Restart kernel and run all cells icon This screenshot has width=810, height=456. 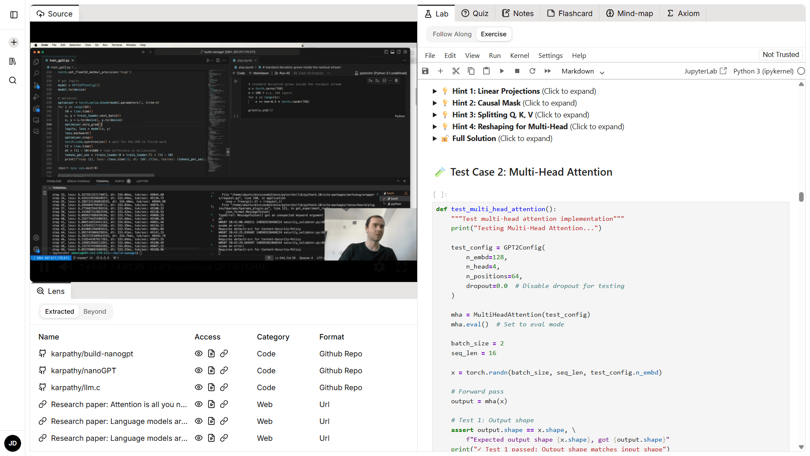(548, 71)
